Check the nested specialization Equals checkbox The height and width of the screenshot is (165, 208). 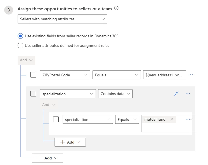(x=56, y=119)
